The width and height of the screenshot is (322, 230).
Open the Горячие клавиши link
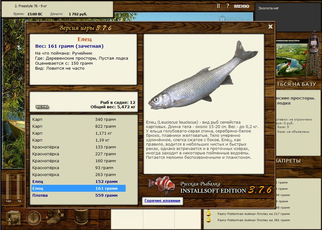pyautogui.click(x=162, y=201)
